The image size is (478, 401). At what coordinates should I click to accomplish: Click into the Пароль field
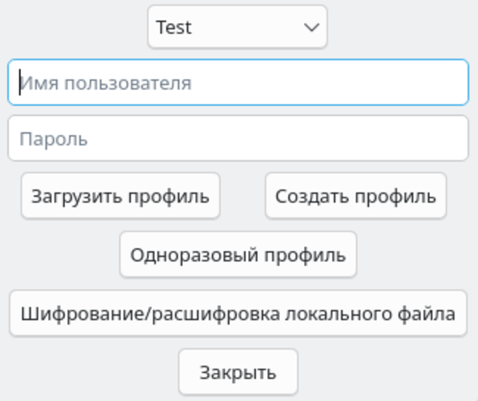tap(238, 138)
